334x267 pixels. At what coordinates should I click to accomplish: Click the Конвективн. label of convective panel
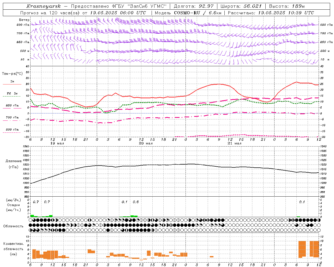13,244
